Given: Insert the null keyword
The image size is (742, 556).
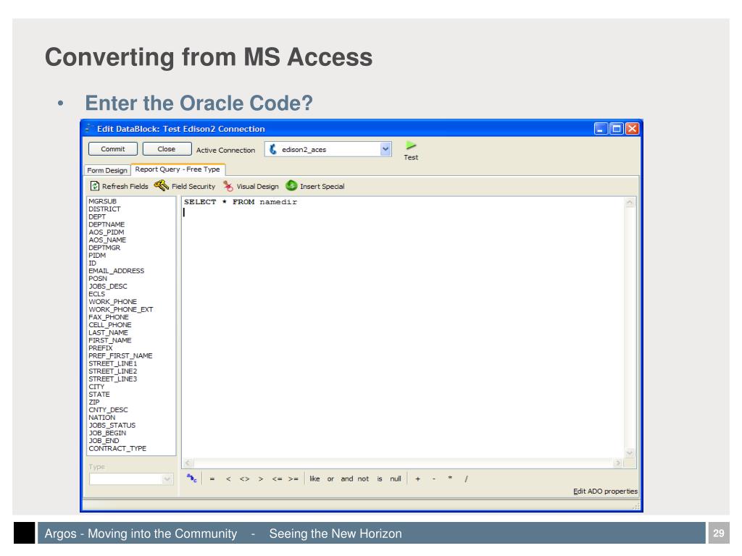Looking at the screenshot, I should coord(396,479).
